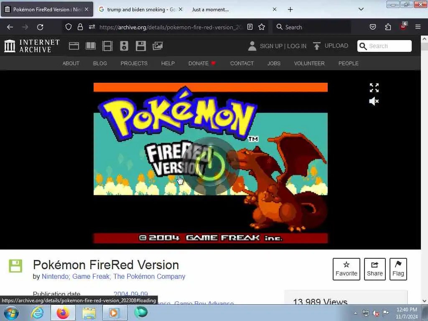This screenshot has height=321, width=428.
Task: Open the Firefox extensions puzzle icon
Action: click(388, 27)
